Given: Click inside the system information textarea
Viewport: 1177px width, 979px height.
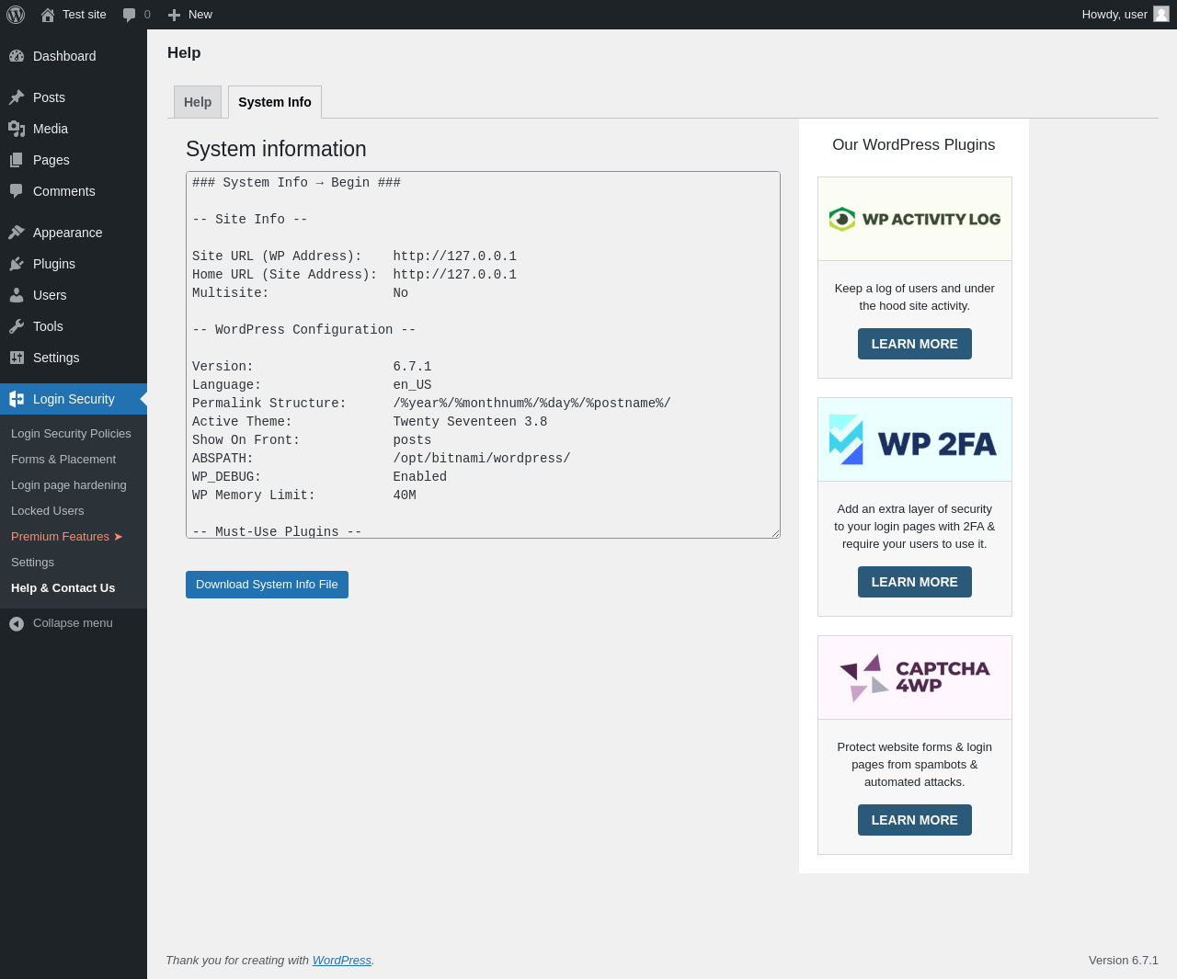Looking at the screenshot, I should click(x=483, y=355).
